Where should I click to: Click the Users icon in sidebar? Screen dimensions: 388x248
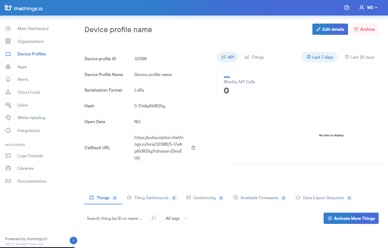click(8, 105)
